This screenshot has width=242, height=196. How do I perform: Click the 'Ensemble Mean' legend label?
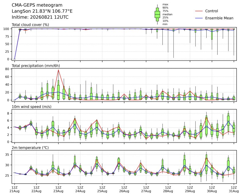(x=219, y=18)
